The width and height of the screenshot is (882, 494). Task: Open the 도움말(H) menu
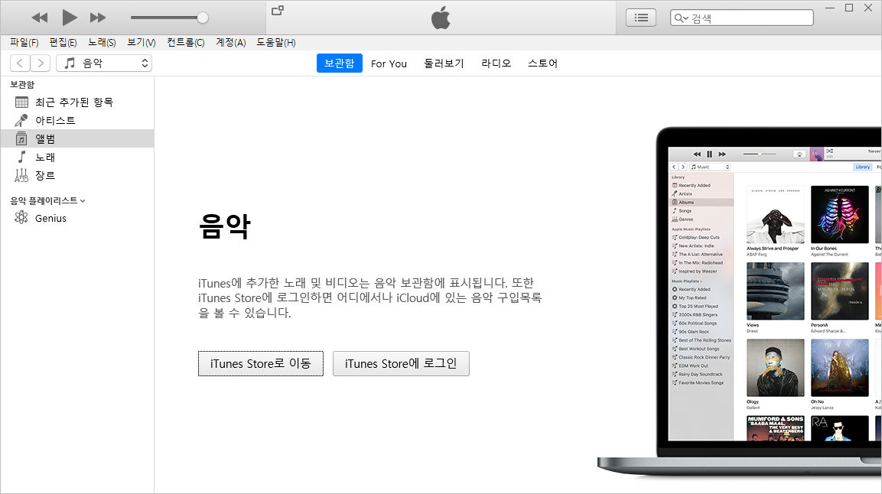point(276,42)
